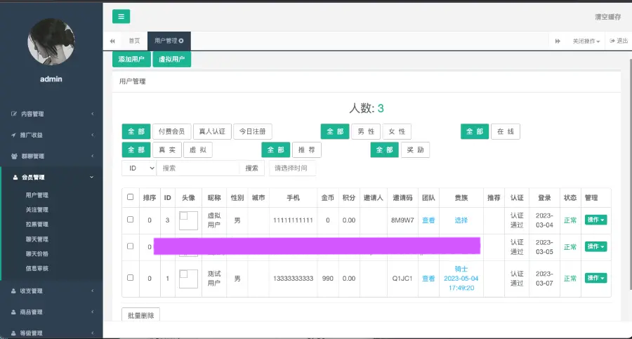Open 操作 dropdown for 虚拟用户 row
632x339 pixels.
(x=595, y=220)
